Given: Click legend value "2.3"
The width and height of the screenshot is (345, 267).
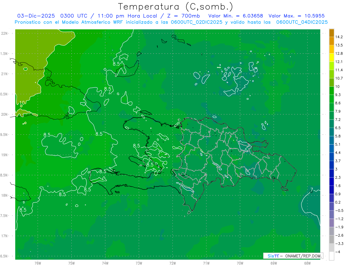Looking at the screenshot, I should (x=338, y=178).
